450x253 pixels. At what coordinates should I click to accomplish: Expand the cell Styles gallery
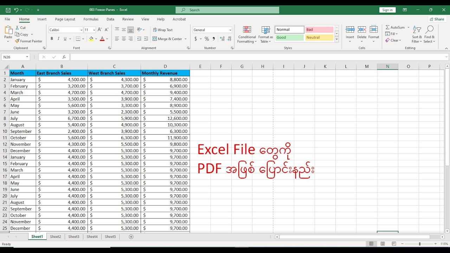[x=337, y=39]
